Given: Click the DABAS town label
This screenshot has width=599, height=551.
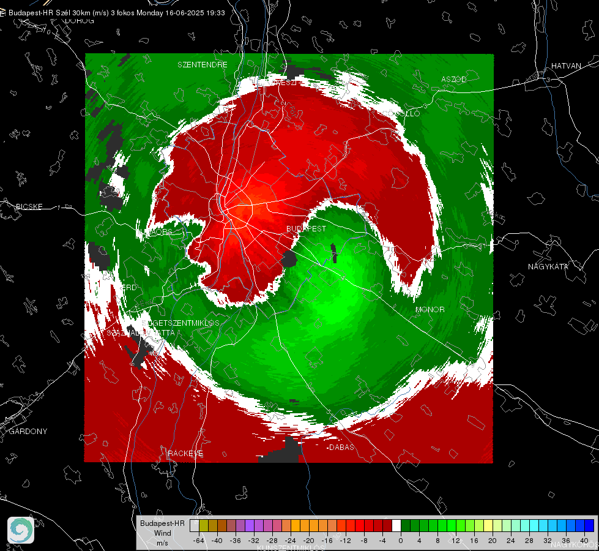Looking at the screenshot, I should pos(341,447).
